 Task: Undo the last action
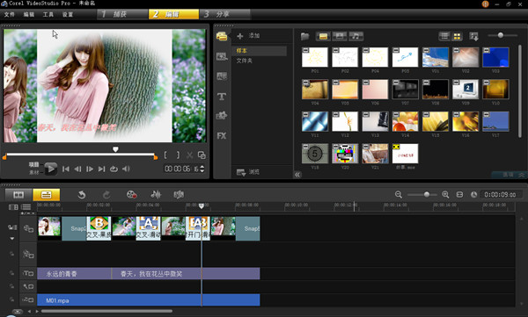(x=81, y=195)
